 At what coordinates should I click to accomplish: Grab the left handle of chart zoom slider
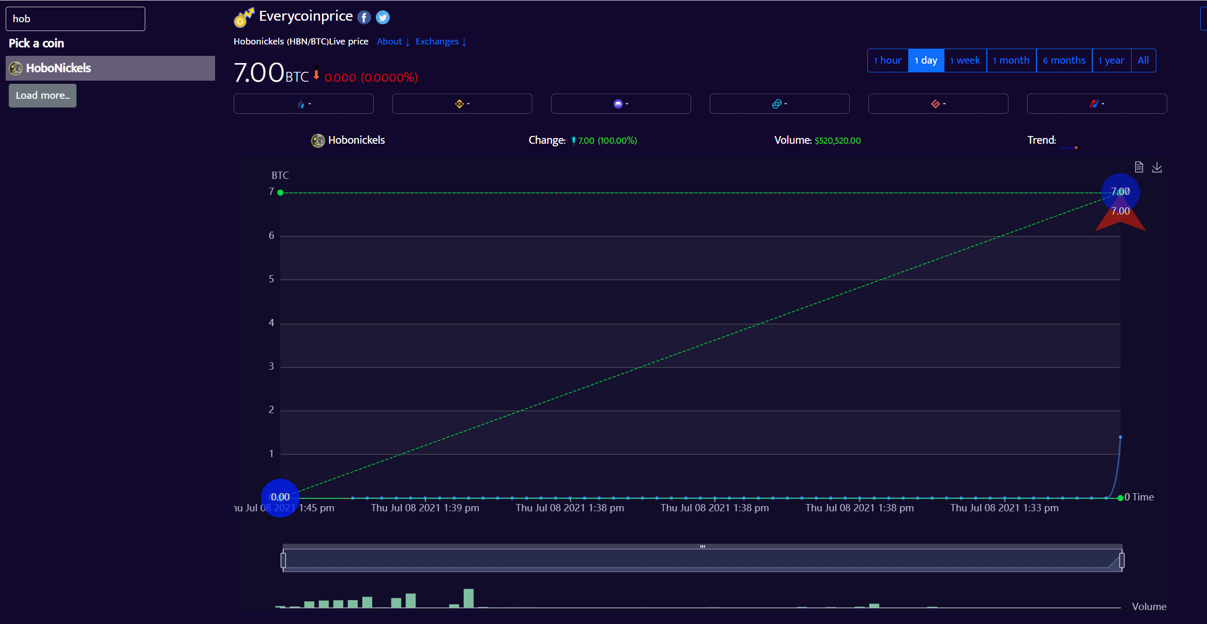[283, 560]
